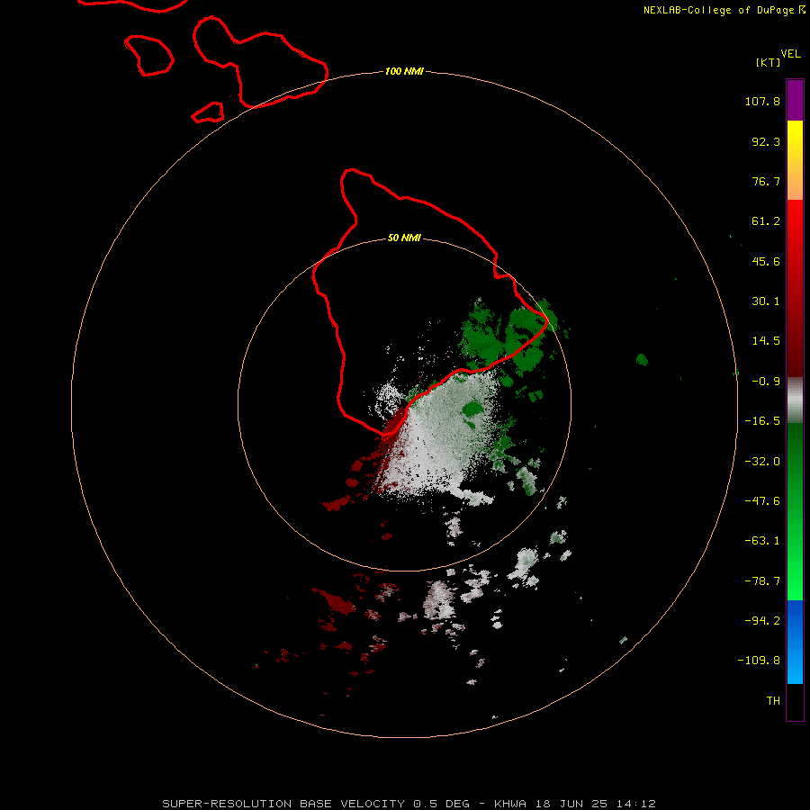
Task: Click the -94.2 legend value
Action: pos(762,620)
